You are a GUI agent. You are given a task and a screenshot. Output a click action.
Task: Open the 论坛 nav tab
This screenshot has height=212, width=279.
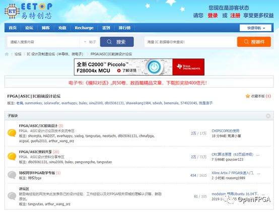tap(29, 28)
